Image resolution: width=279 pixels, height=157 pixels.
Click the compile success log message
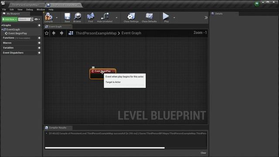pos(127,133)
